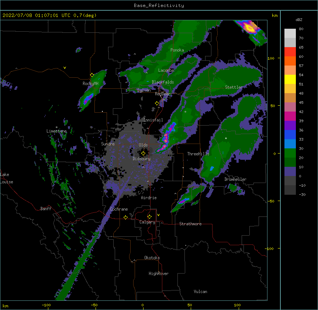
Task: Pick the top light gray legend swatch
Action: (x=290, y=34)
